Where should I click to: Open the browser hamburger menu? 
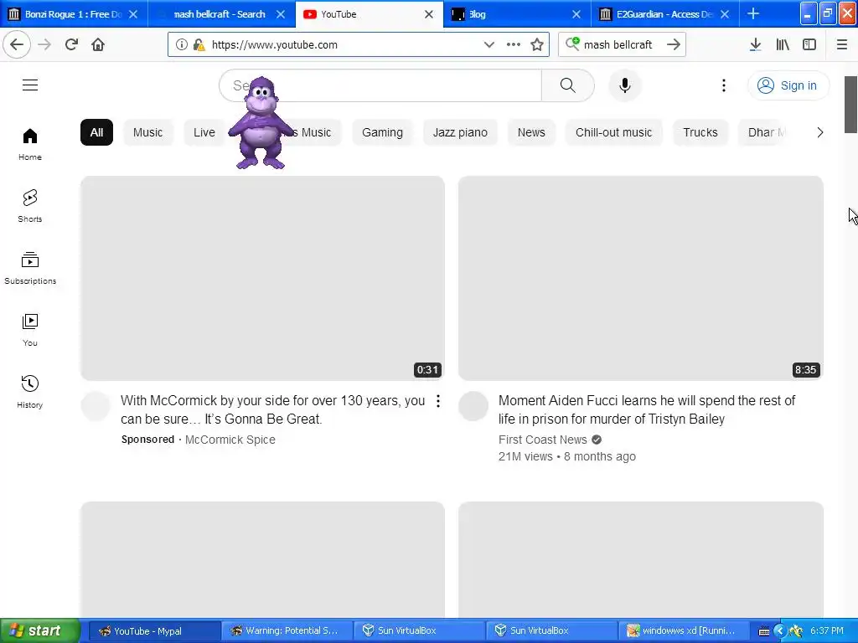tap(841, 45)
